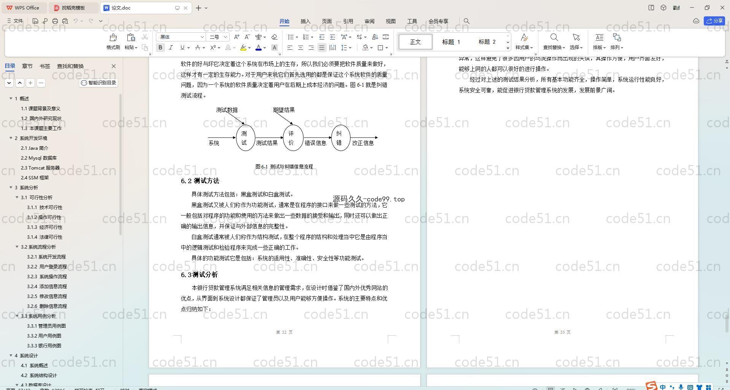This screenshot has height=390, width=730.
Task: Open the bullet list dropdown arrow
Action: pos(297,37)
